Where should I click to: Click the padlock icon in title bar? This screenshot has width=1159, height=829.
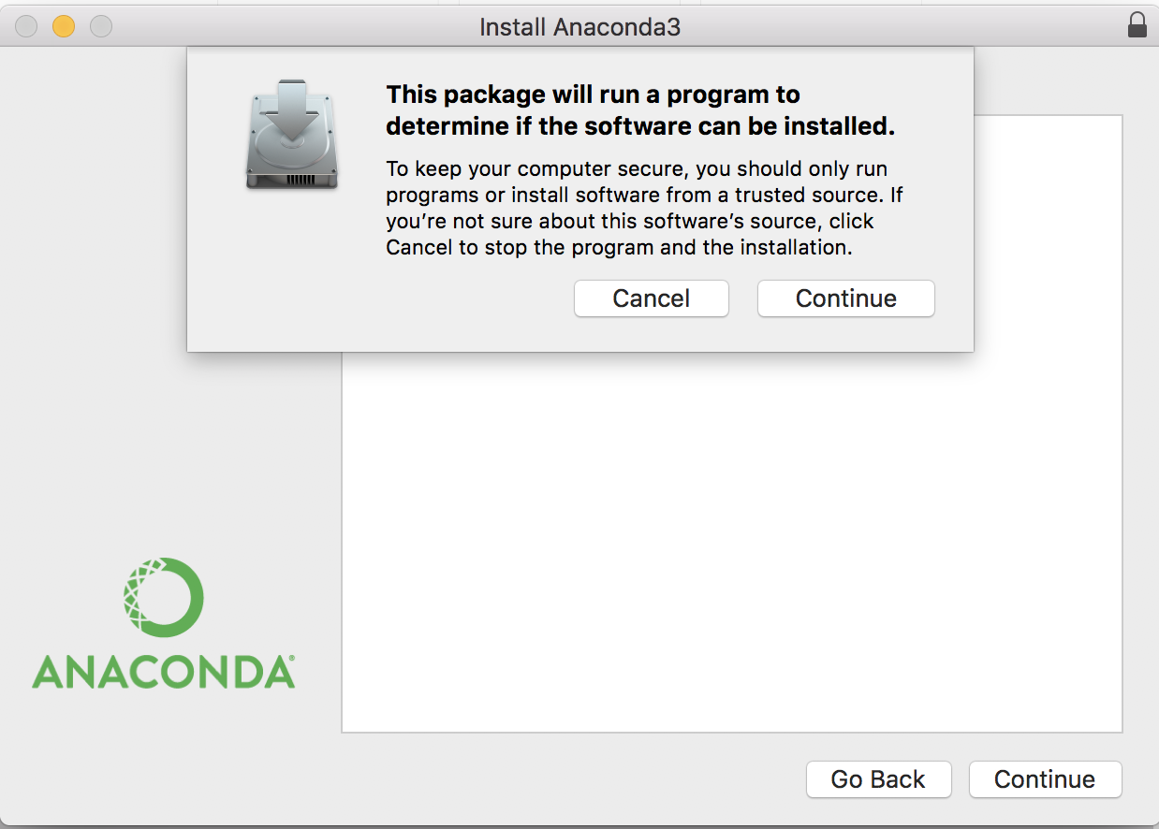coord(1137,24)
